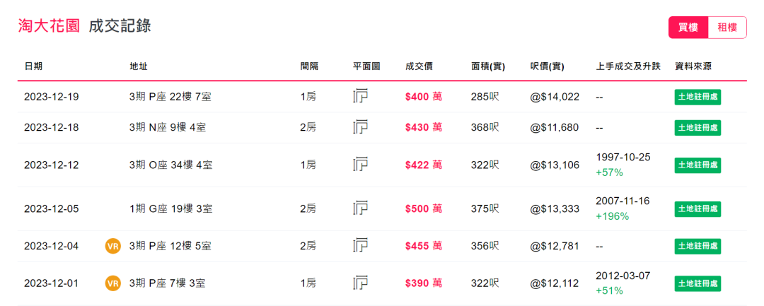Open floor plan icon for 3期 P座 12樓 5室
The width and height of the screenshot is (764, 306).
click(x=360, y=246)
